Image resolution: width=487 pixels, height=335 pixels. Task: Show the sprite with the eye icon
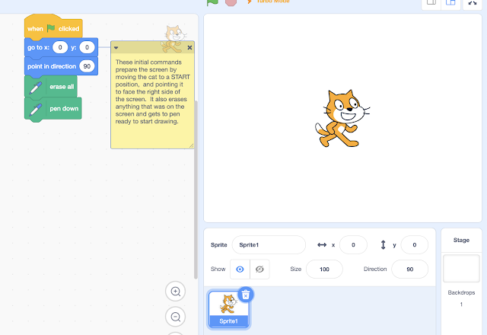[240, 269]
